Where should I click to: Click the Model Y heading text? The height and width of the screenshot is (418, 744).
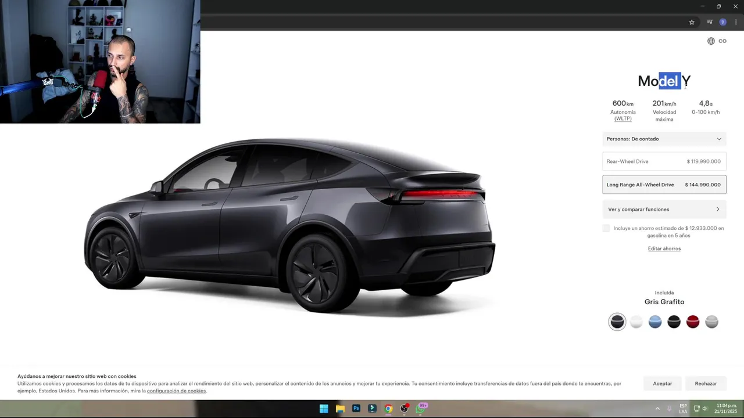(664, 81)
